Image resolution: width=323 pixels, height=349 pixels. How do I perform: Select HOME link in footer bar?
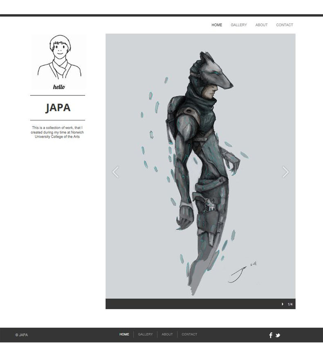[124, 334]
